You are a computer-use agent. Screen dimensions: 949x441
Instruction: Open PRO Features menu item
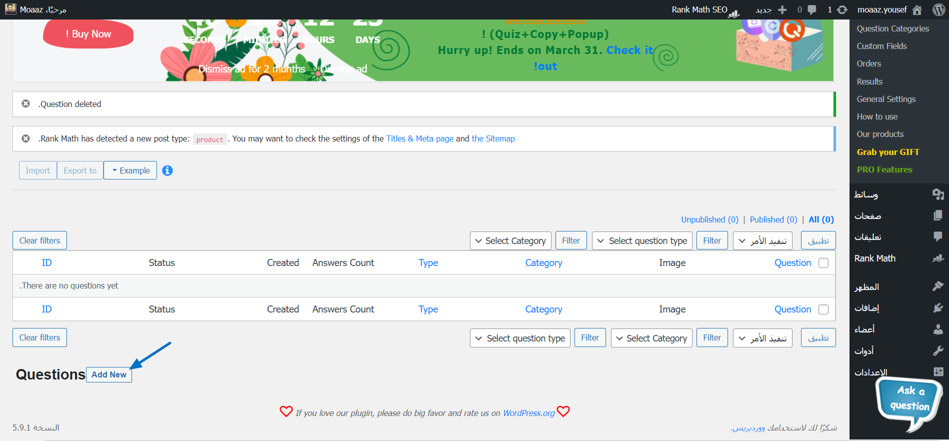[x=885, y=169]
